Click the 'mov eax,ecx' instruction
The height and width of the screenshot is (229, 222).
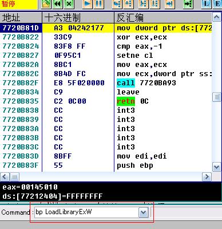pos(142,65)
